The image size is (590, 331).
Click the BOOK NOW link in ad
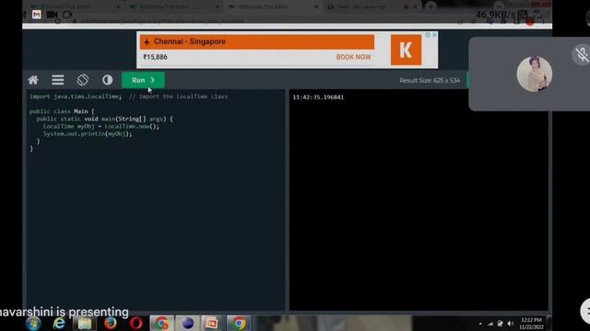click(353, 57)
